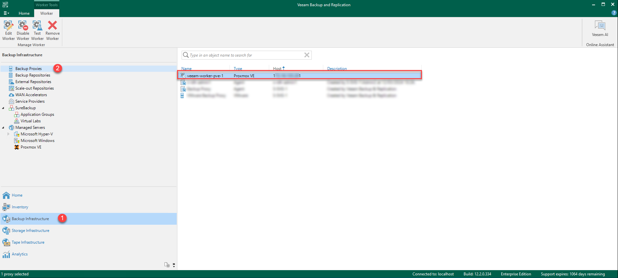618x278 pixels.
Task: Click the Tape Infrastructure icon
Action: pyautogui.click(x=6, y=242)
